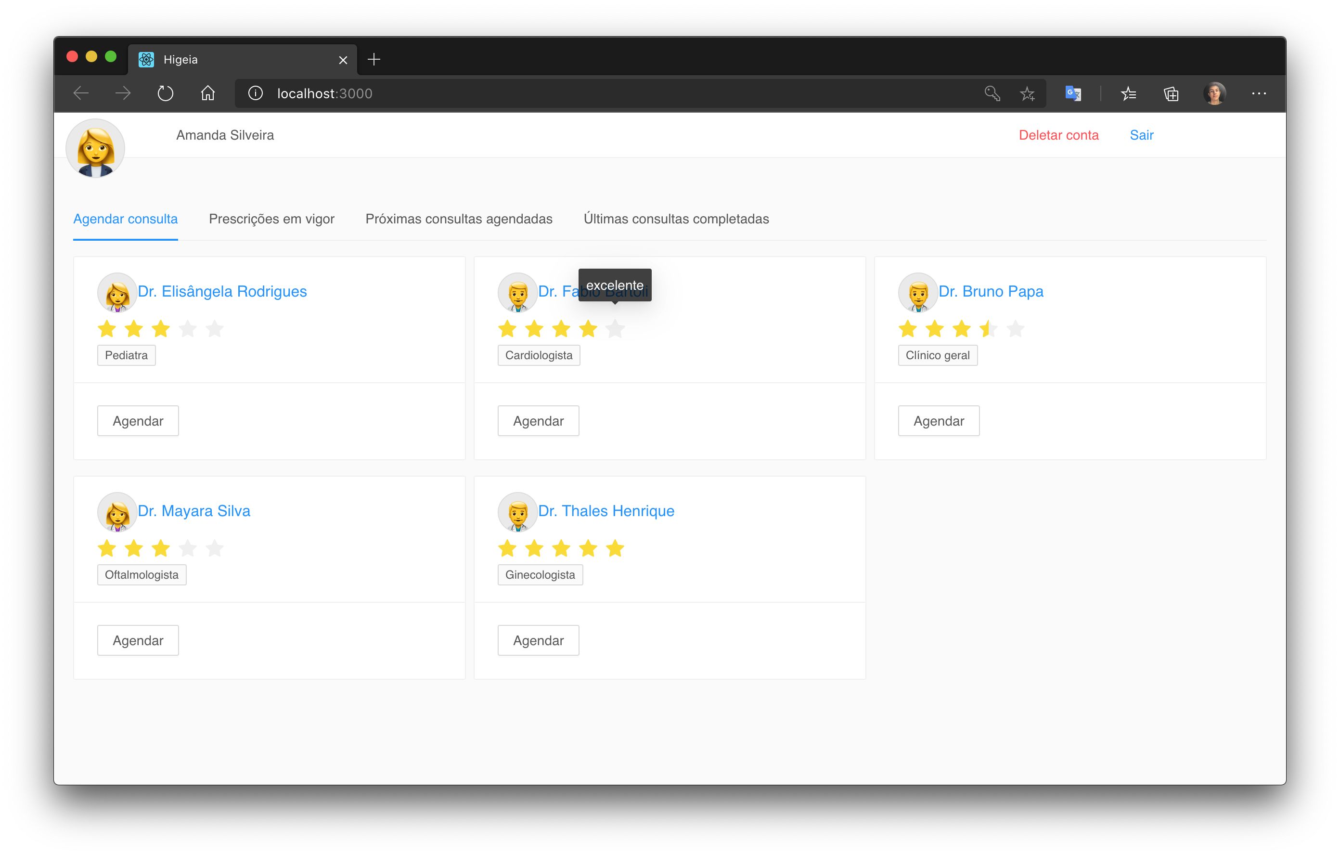
Task: Select Últimas consultas completadas tab
Action: pyautogui.click(x=676, y=219)
